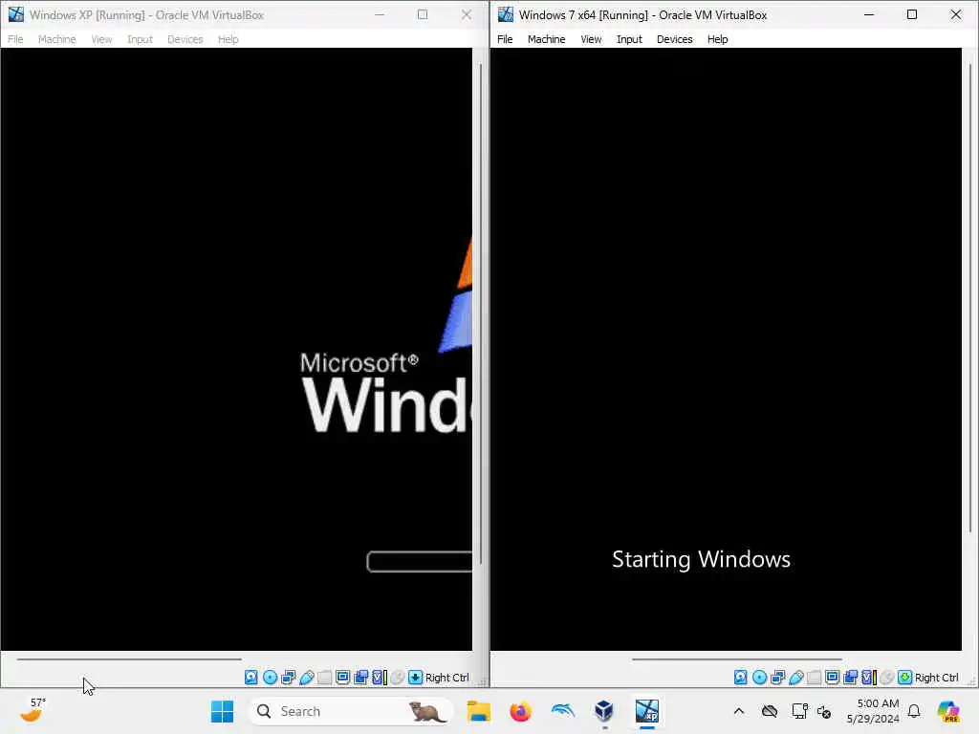Screen dimensions: 979x734
Task: Click hard disk activity icon in Windows XP window
Action: pyautogui.click(x=251, y=678)
